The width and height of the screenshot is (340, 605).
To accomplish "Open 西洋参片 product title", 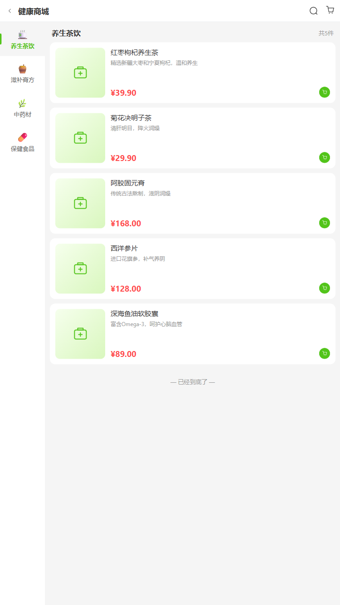I will coord(124,249).
